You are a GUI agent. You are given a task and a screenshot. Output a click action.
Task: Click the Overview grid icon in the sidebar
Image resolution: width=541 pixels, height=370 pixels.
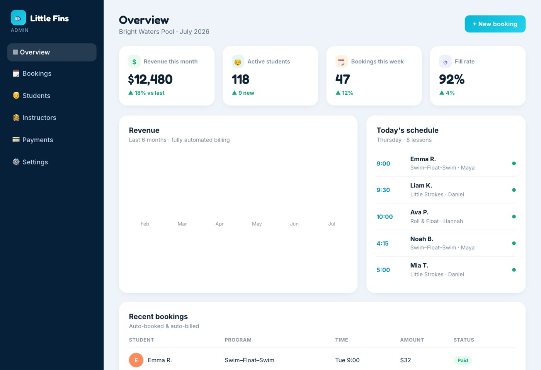tap(15, 52)
